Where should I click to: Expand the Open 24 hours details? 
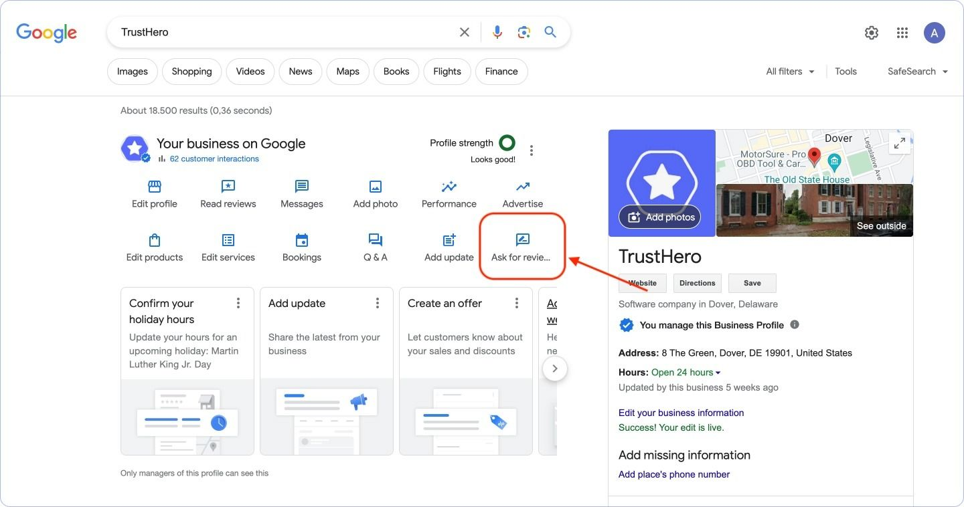(686, 373)
